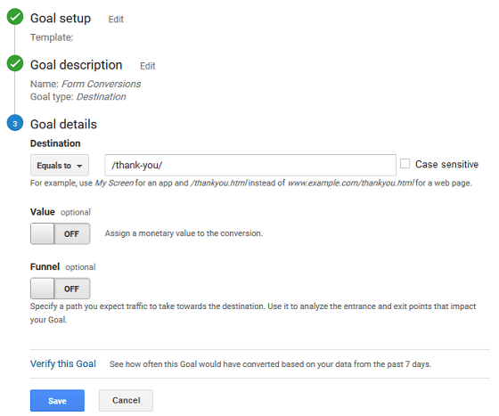Click the Case sensitive label text
Viewport: 499px width, 416px height.
tap(446, 164)
